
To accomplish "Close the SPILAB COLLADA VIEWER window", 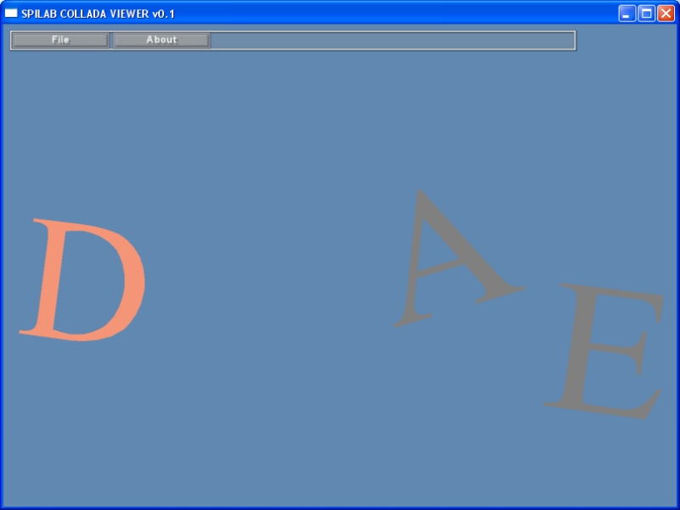I will pyautogui.click(x=666, y=14).
